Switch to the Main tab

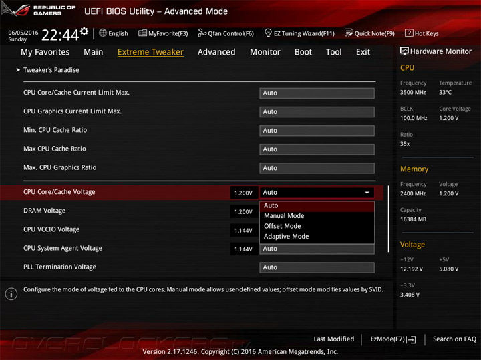[94, 52]
